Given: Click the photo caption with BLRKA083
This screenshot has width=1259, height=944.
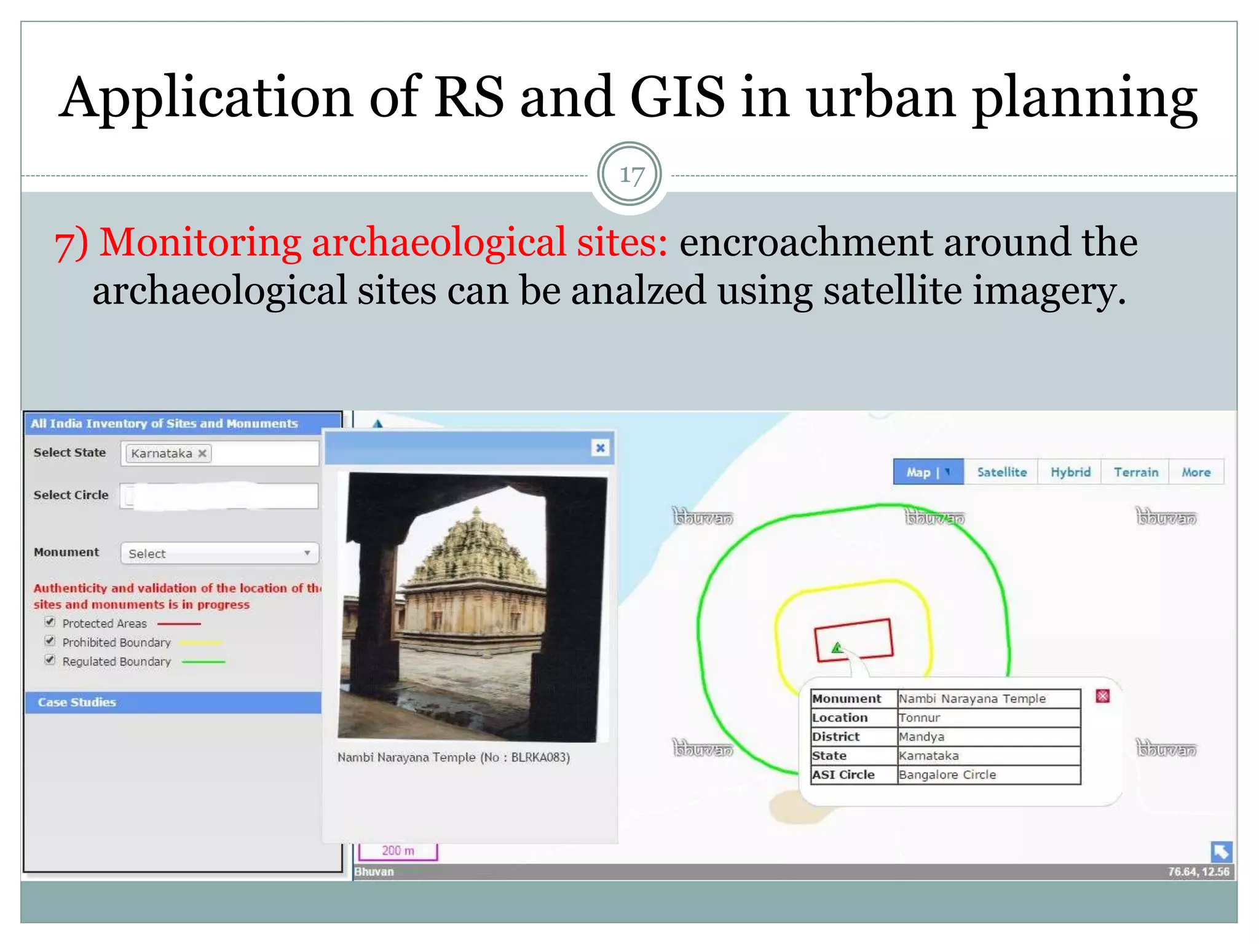Looking at the screenshot, I should [x=454, y=757].
